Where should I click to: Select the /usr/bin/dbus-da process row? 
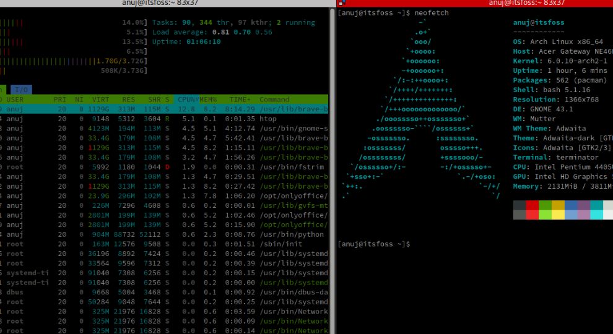[164, 292]
